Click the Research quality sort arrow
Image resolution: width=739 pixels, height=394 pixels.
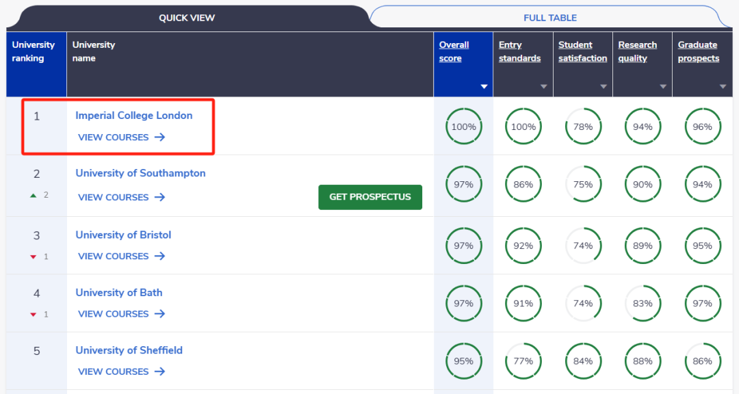[x=663, y=87]
